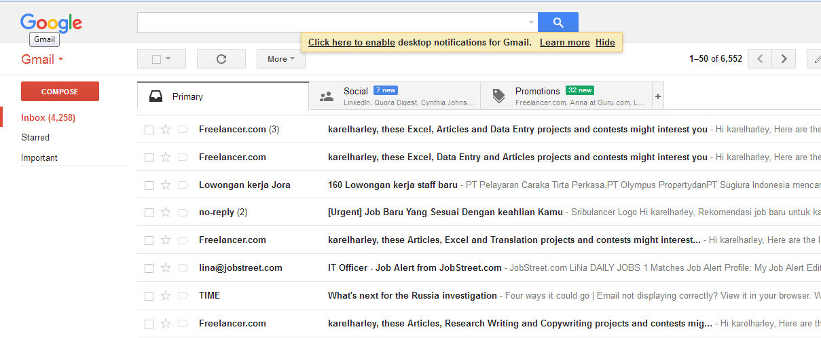Open 'What's next for the Russia investigation' email

point(412,296)
